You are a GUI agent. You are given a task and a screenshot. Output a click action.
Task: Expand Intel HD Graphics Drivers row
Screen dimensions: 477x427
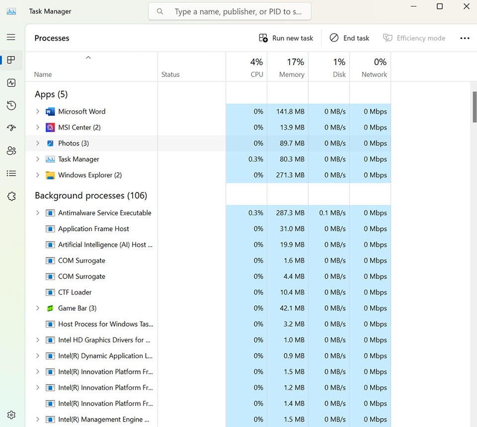[x=37, y=340]
